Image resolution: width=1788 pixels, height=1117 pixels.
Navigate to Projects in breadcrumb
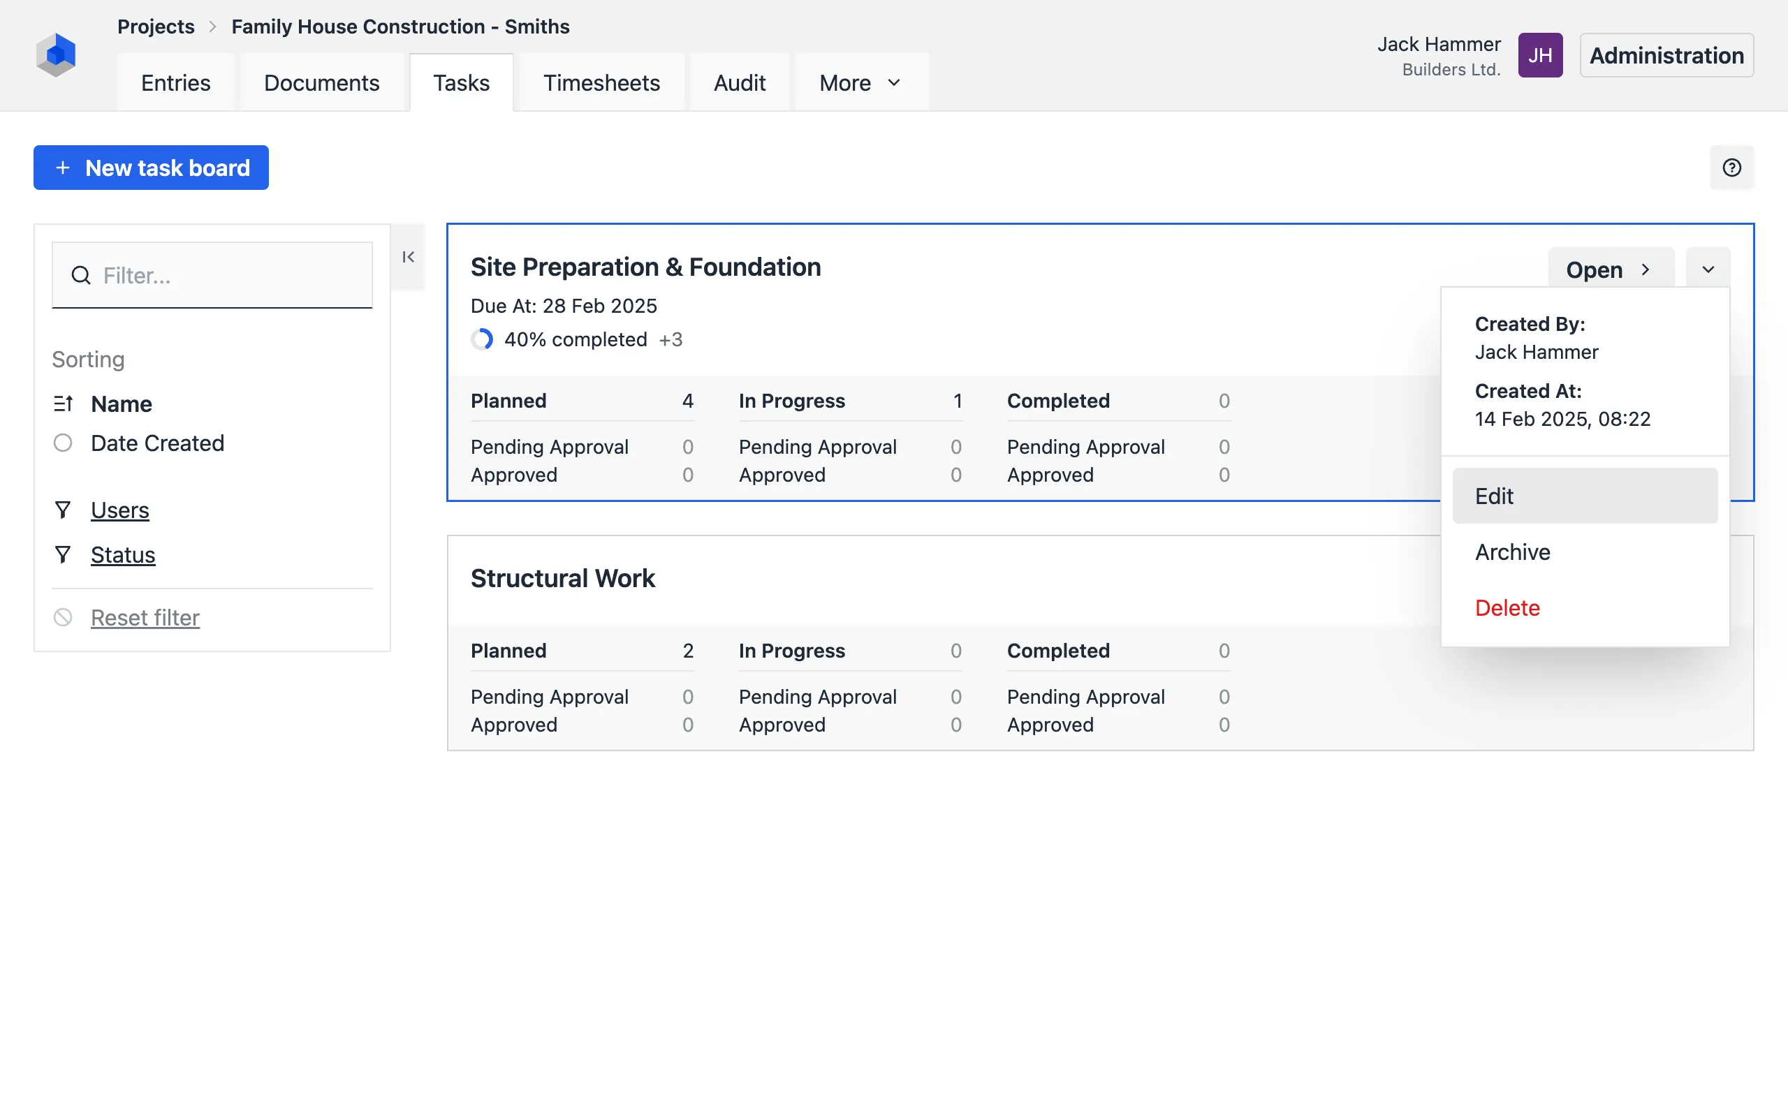156,27
